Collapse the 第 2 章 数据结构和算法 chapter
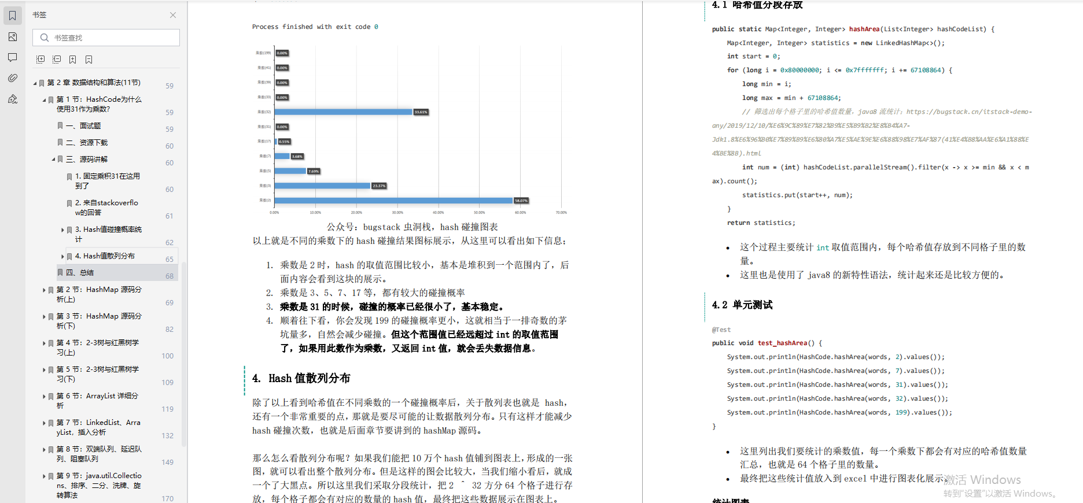 [x=35, y=83]
